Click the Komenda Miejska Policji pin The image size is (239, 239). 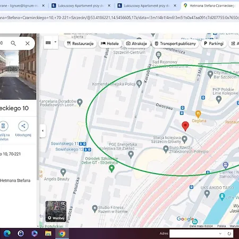tap(139, 84)
